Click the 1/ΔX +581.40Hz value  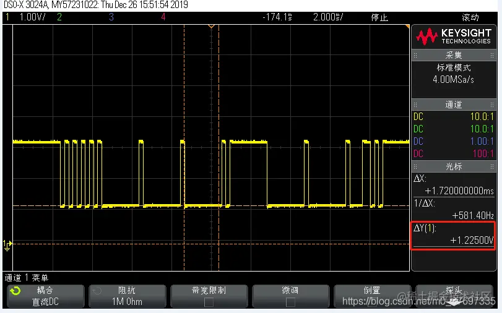pos(472,216)
